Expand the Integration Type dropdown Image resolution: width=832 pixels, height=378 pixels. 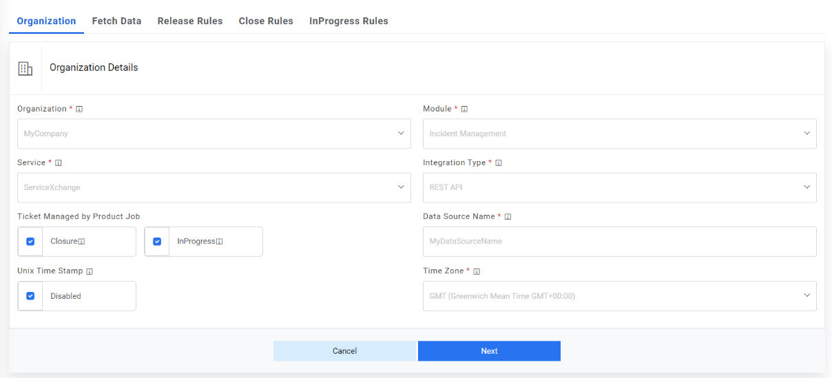(x=619, y=187)
